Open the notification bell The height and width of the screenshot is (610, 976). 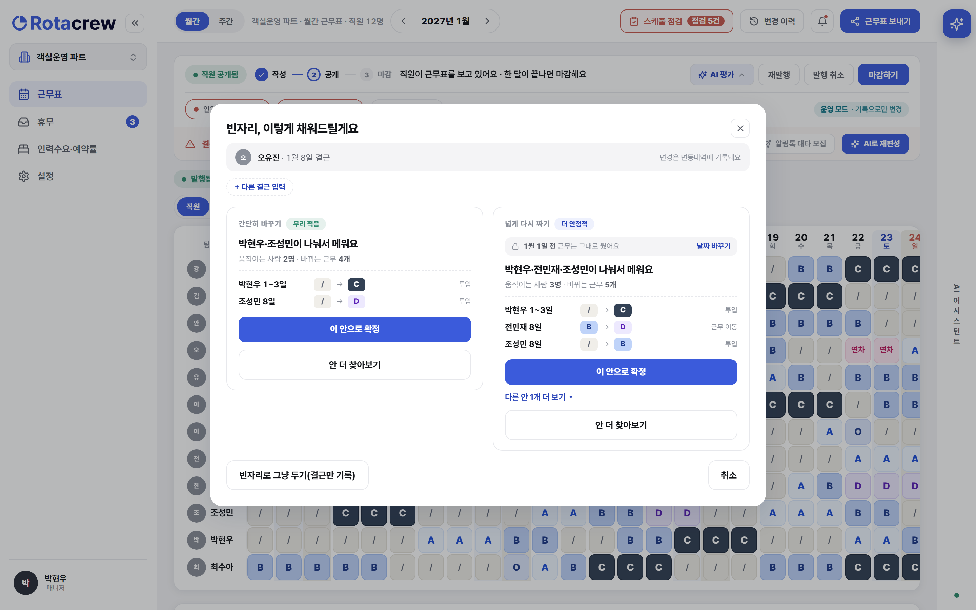[822, 21]
